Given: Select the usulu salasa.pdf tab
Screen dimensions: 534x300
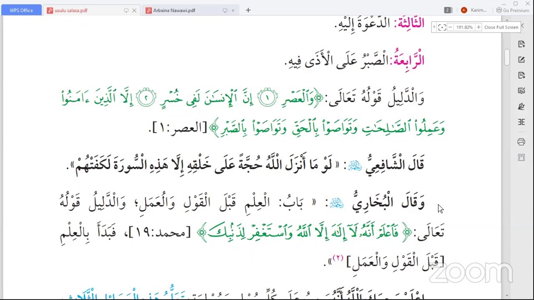Looking at the screenshot, I should click(x=71, y=10).
